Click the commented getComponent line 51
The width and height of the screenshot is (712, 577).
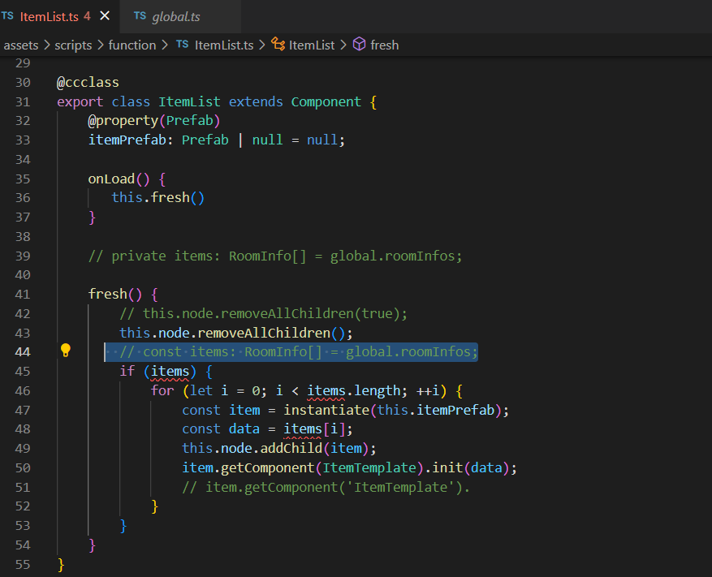pos(326,487)
